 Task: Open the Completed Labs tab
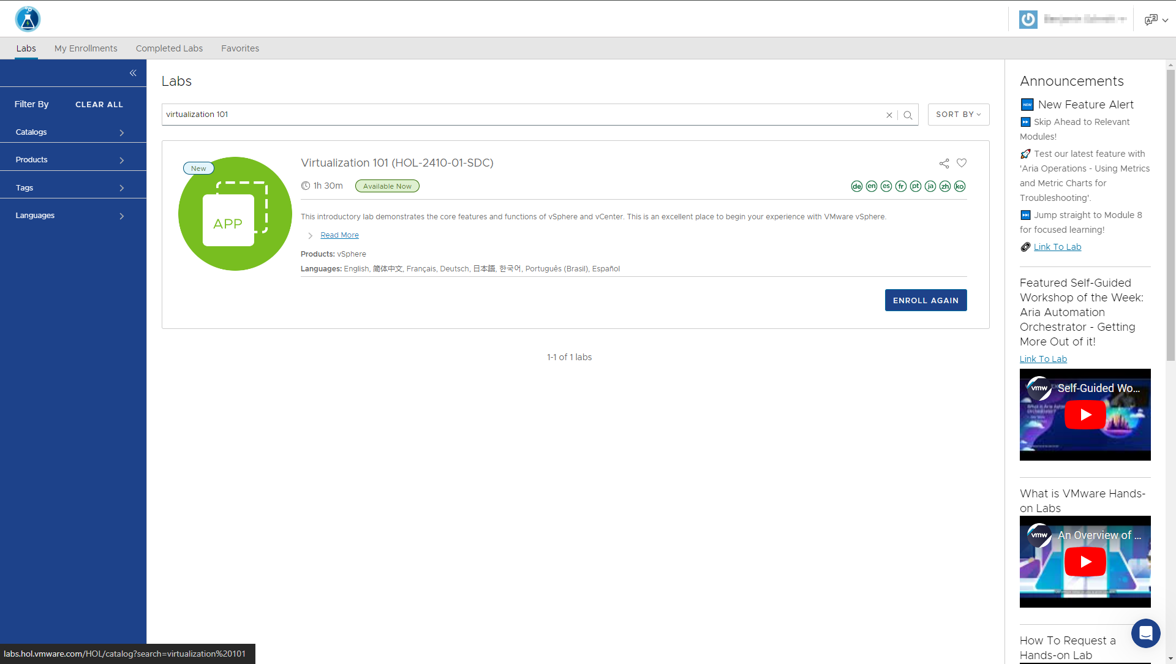coord(169,48)
